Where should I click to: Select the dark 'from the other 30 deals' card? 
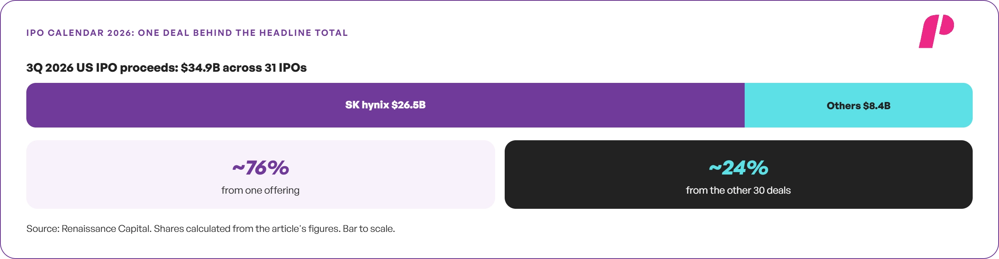pos(739,175)
